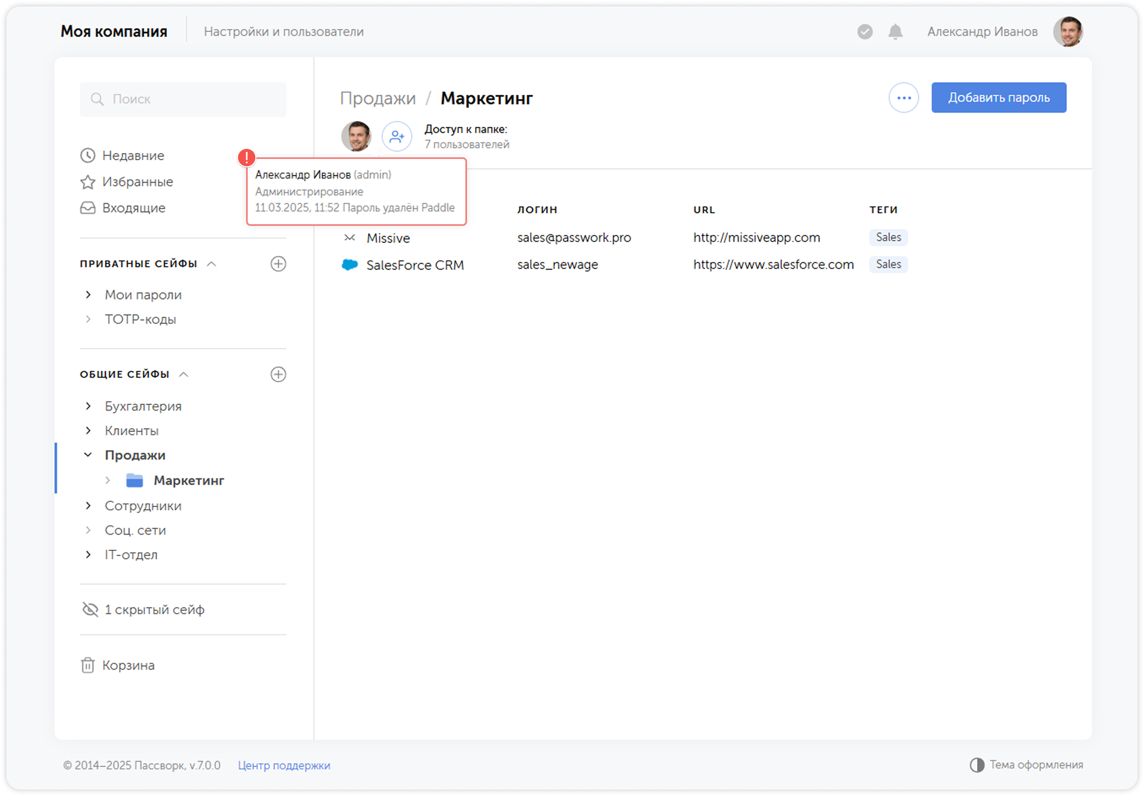This screenshot has width=1144, height=796.
Task: Click the Missive entry icon
Action: point(350,238)
